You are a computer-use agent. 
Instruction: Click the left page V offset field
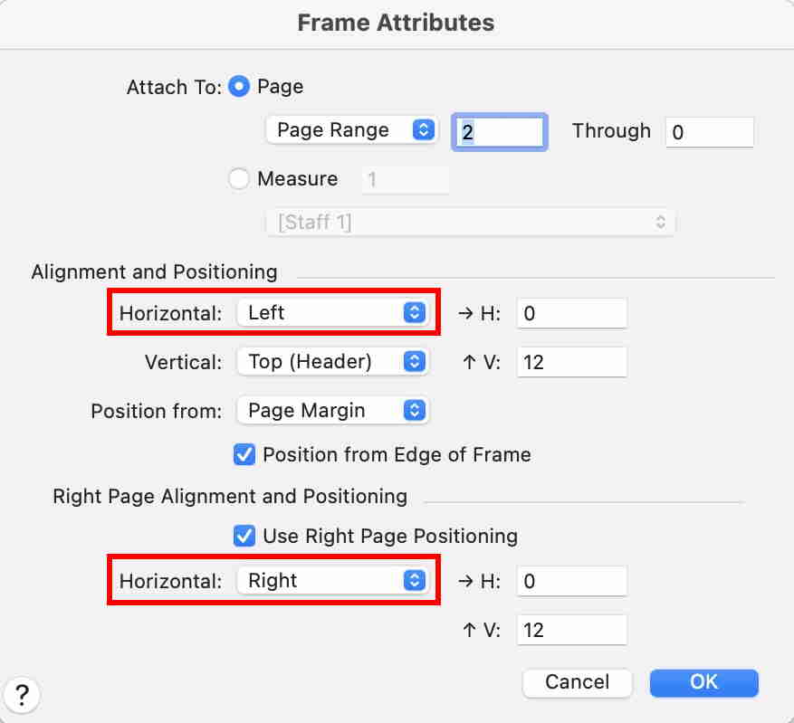(x=571, y=363)
